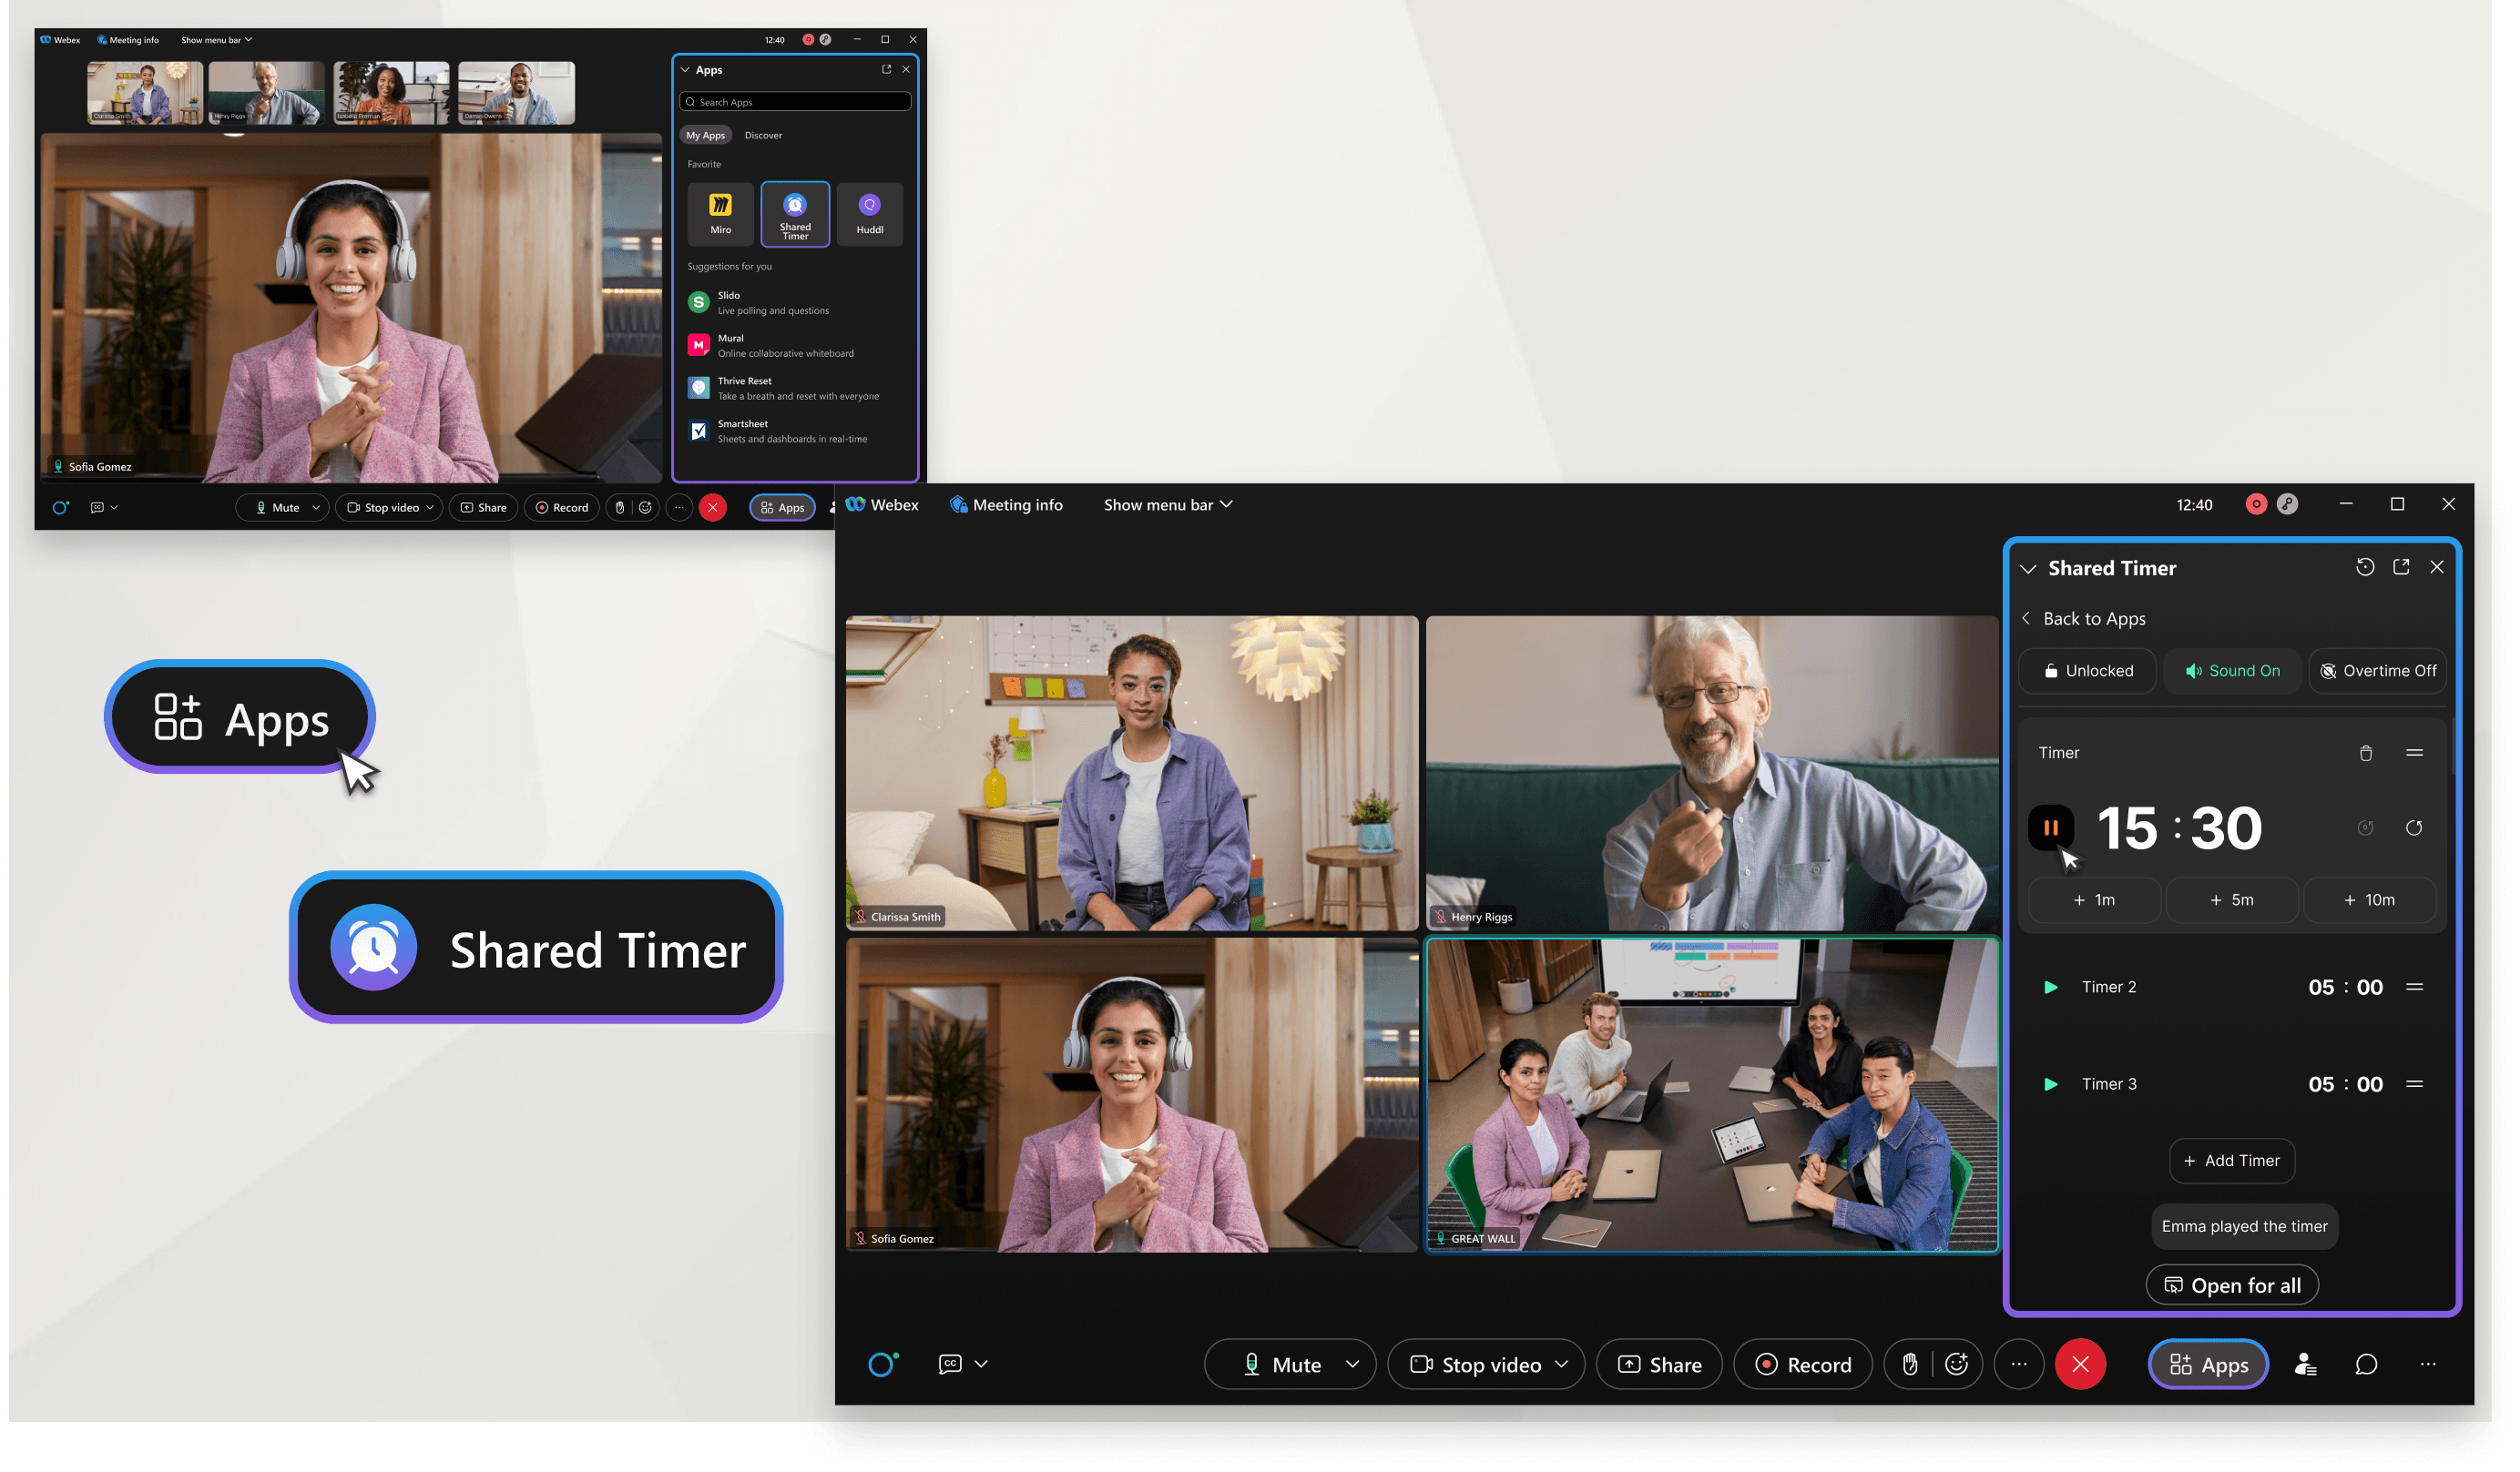Click the Back to Apps link
The image size is (2520, 1472).
click(x=2094, y=619)
